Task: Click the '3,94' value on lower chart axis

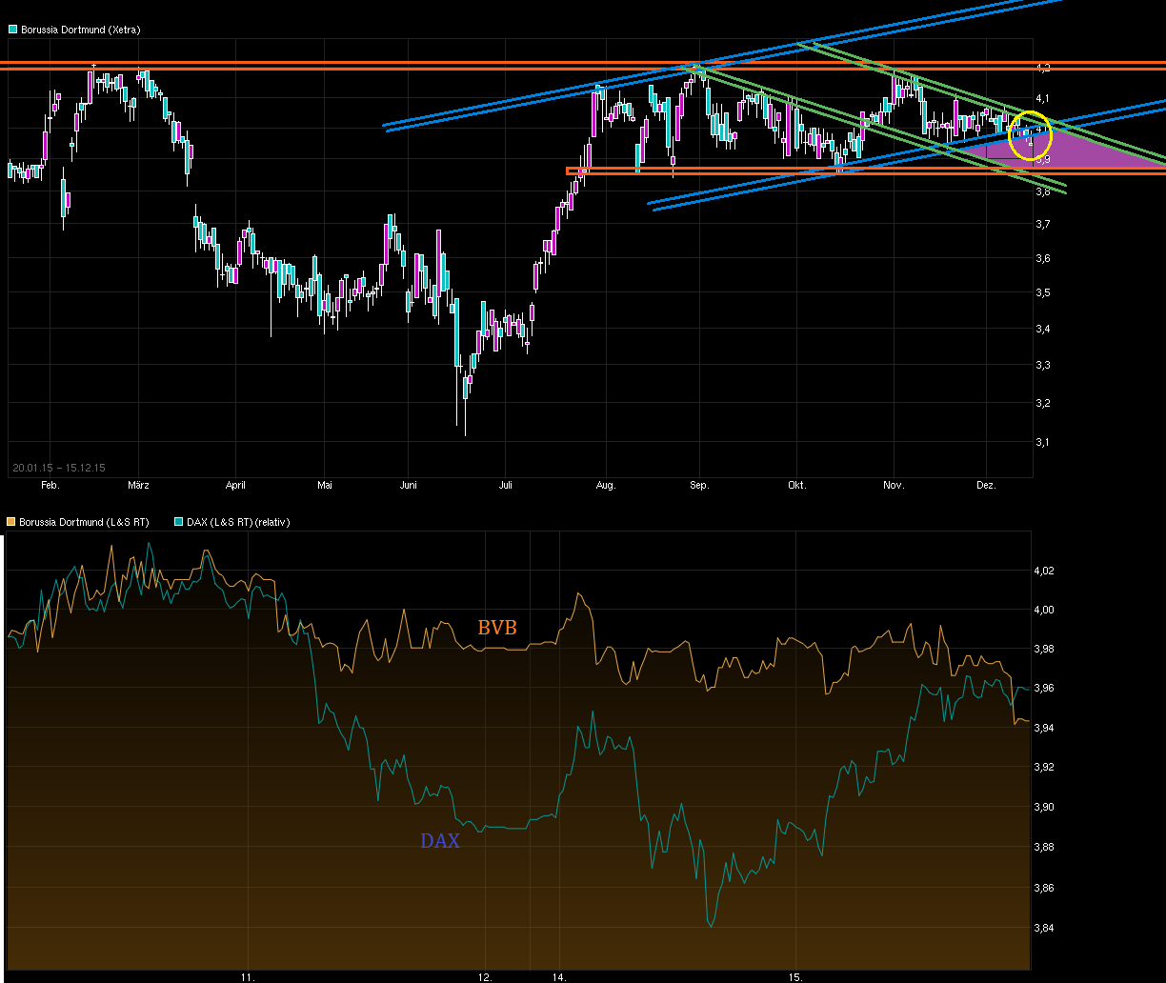Action: click(x=1046, y=728)
